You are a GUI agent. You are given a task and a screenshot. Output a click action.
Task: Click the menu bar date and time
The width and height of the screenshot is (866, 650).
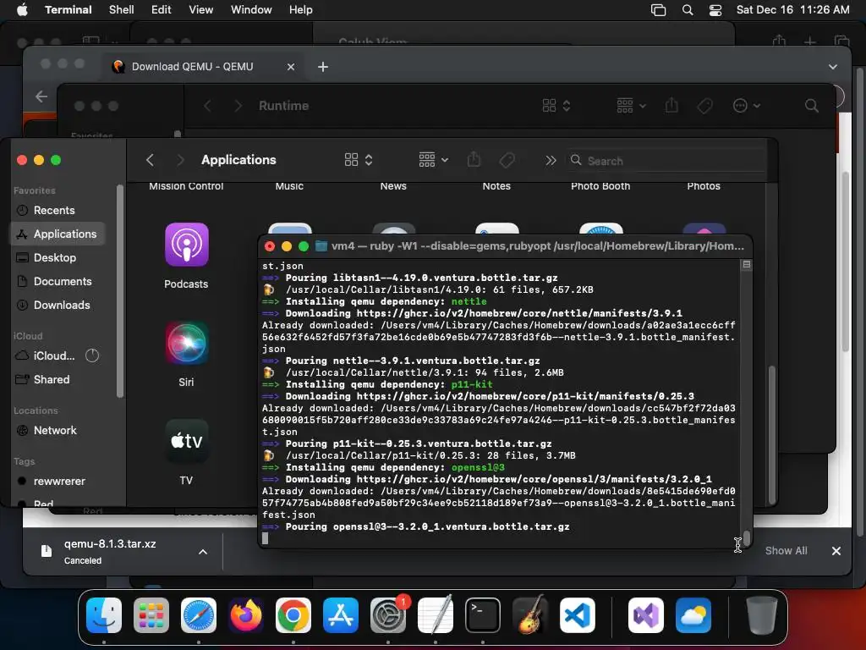coord(792,10)
